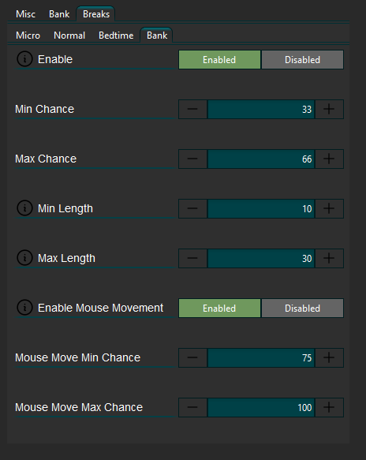Image resolution: width=366 pixels, height=460 pixels.
Task: Decrease Max Length with the minus icon
Action: click(192, 258)
